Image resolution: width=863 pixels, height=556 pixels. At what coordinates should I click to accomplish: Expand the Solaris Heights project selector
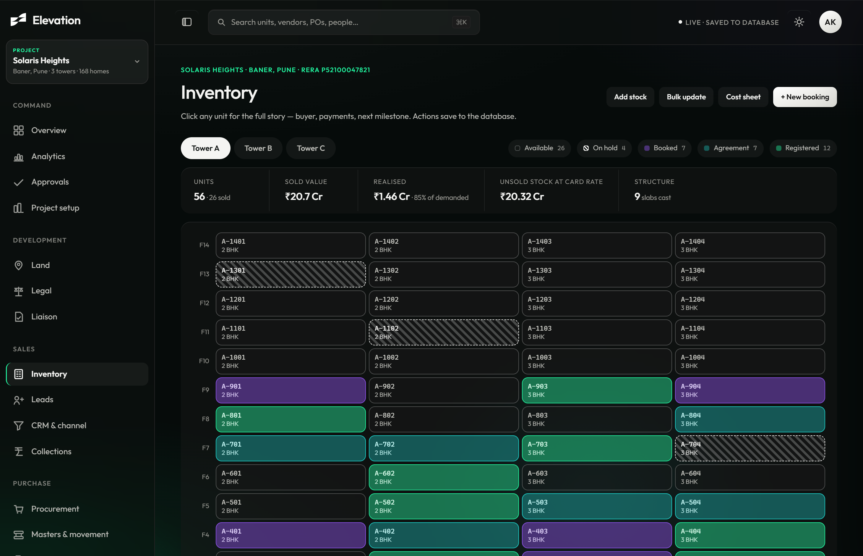pyautogui.click(x=77, y=62)
